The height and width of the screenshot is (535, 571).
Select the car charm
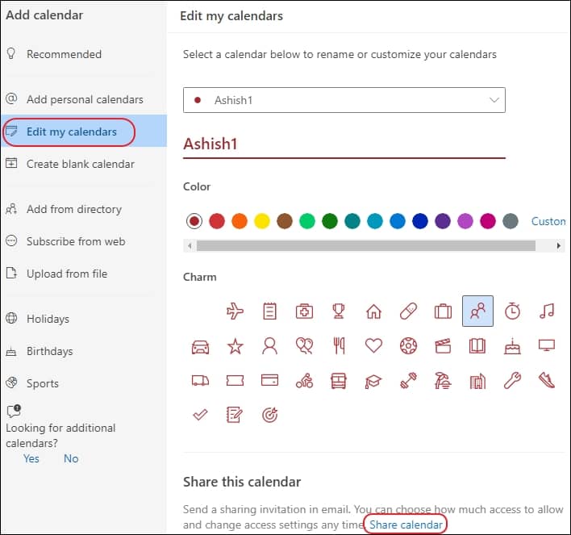200,346
